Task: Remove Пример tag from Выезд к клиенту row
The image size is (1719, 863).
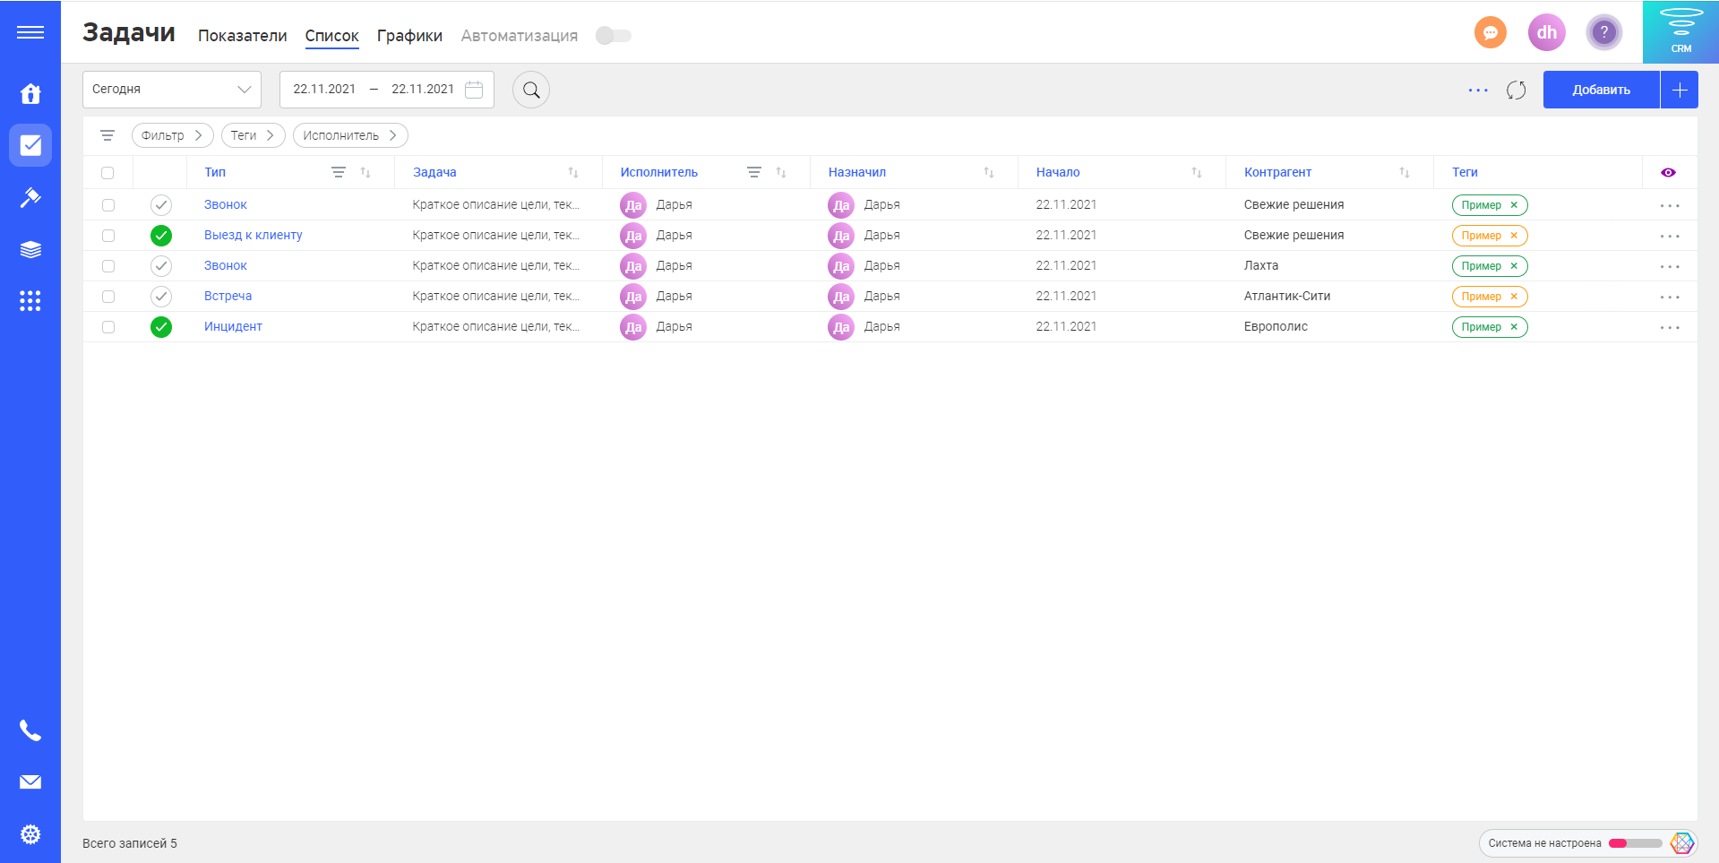Action: tap(1514, 236)
